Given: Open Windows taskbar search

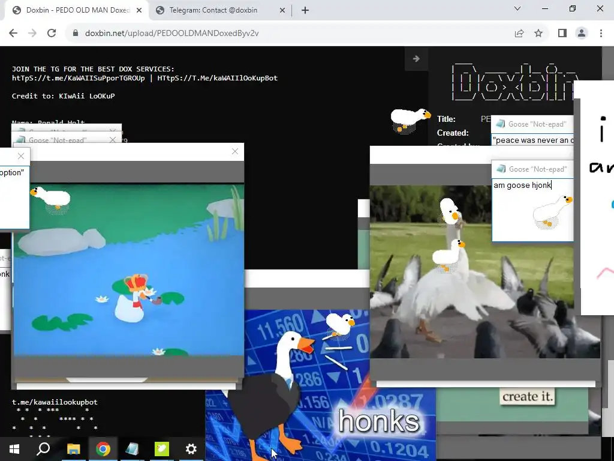Looking at the screenshot, I should coord(43,449).
